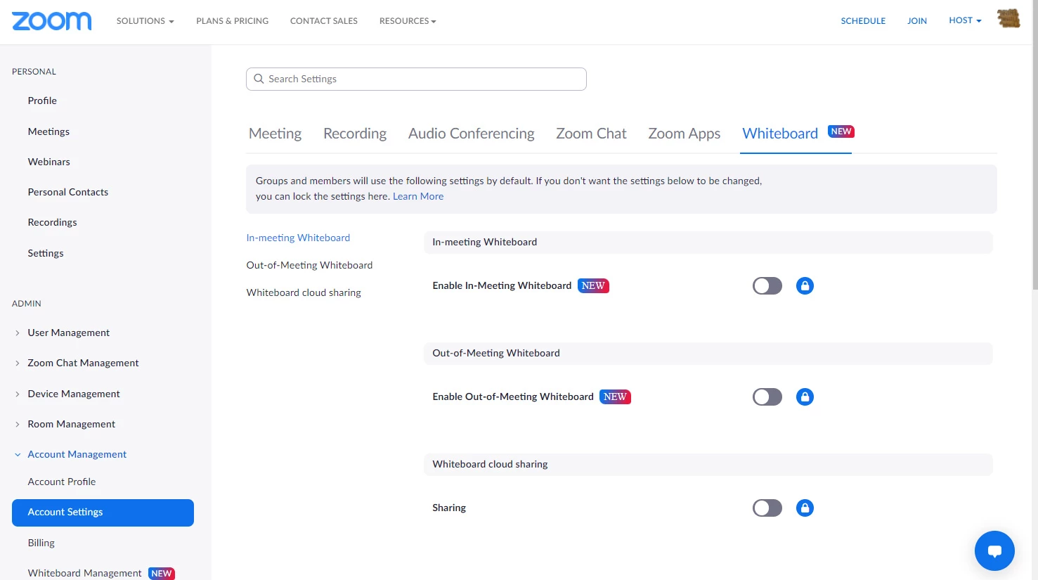Click Contact Sales link

point(324,21)
